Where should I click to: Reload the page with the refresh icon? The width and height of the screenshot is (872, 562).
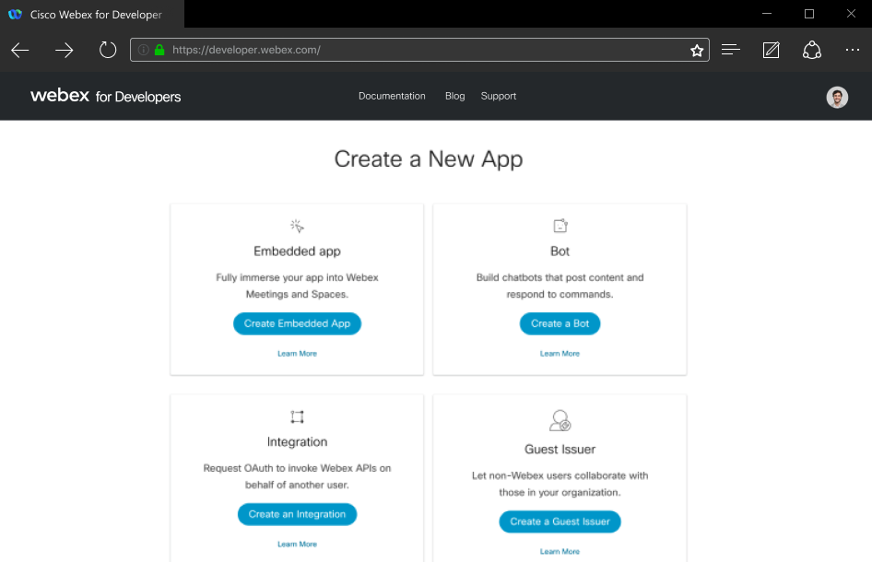(x=107, y=50)
